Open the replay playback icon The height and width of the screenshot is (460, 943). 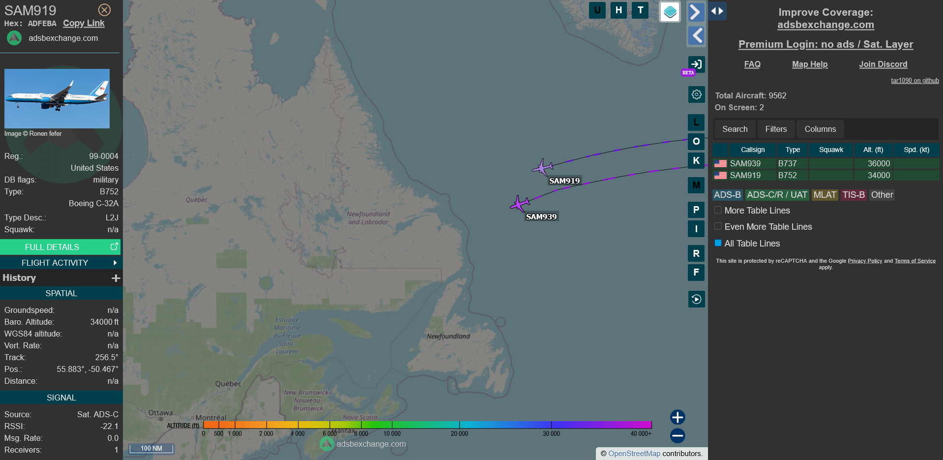696,299
